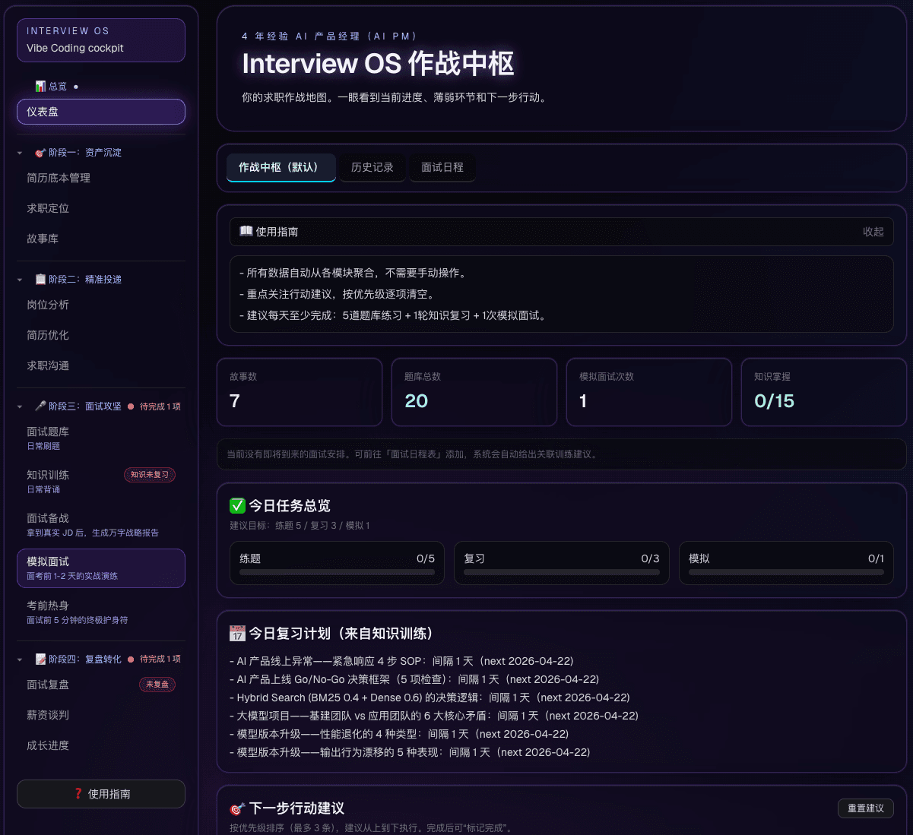Viewport: 913px width, 835px height.
Task: Open 简历优化 page
Action: point(101,335)
